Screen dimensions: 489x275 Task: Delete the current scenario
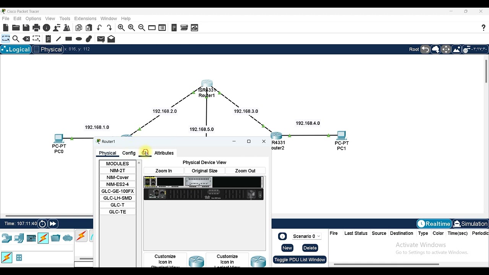click(310, 248)
